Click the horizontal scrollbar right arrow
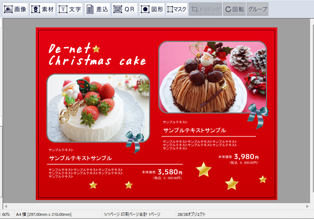The image size is (314, 219). coord(307,206)
